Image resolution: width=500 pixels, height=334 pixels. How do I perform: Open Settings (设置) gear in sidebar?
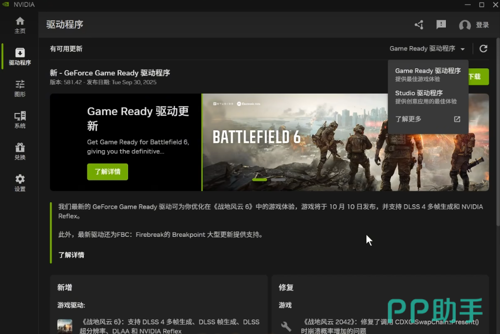20,183
